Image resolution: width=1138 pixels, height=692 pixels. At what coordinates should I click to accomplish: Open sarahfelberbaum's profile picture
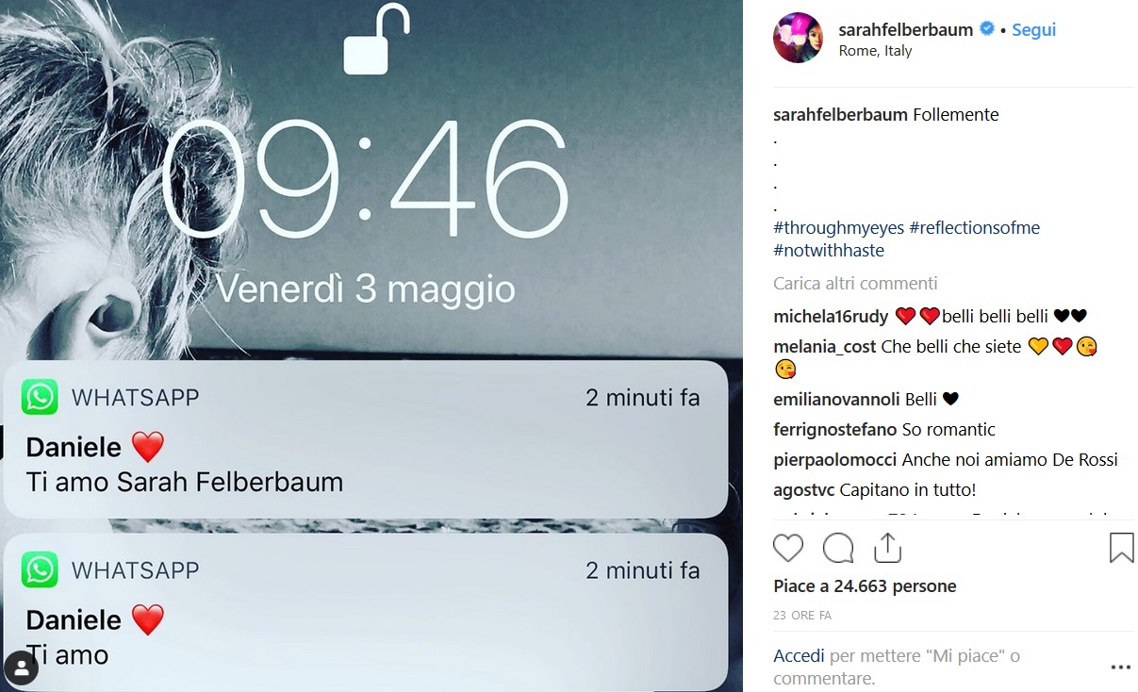point(798,38)
